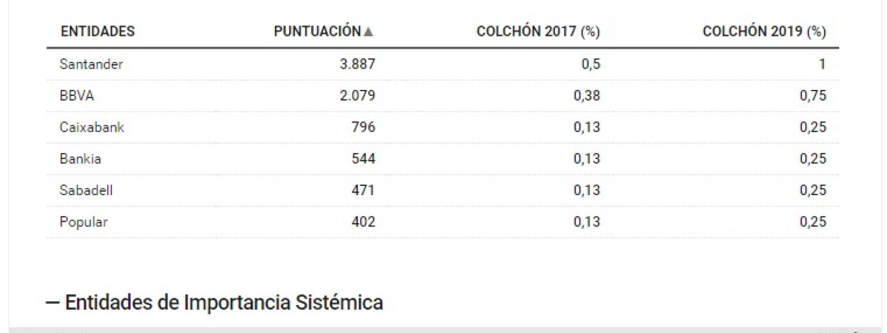
Task: Click Santander's score value 3.887
Action: (x=357, y=64)
